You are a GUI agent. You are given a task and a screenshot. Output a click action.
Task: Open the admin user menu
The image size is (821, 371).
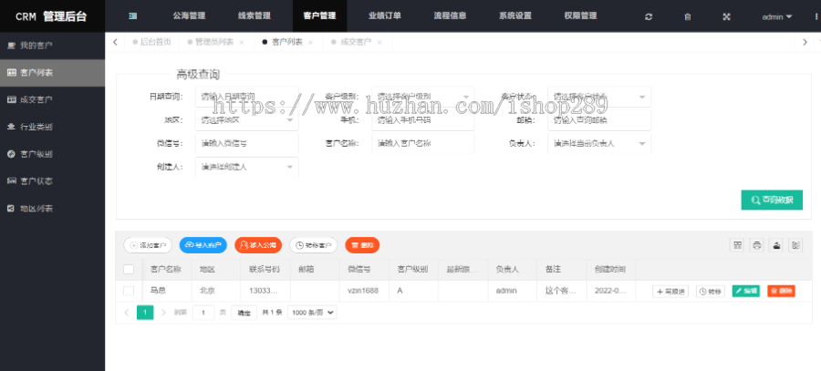tap(777, 16)
